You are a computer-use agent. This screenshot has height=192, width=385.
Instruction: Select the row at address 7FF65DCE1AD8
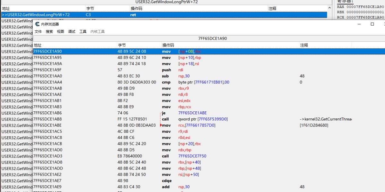click(x=209, y=162)
